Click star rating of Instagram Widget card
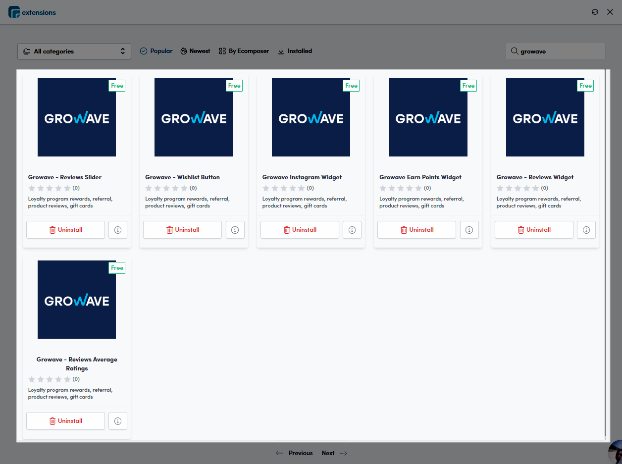 (284, 188)
